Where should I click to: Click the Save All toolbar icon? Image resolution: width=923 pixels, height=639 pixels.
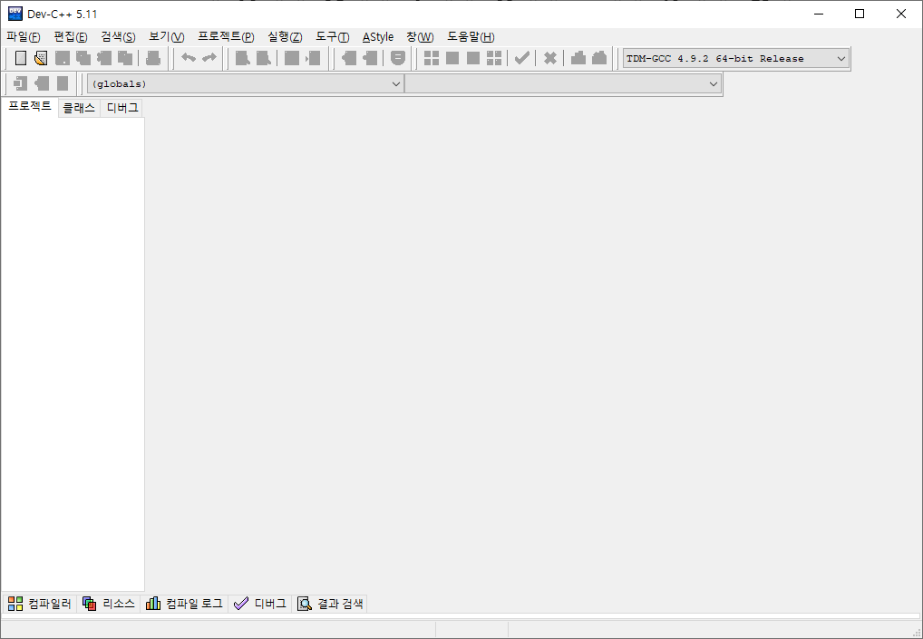[x=83, y=58]
